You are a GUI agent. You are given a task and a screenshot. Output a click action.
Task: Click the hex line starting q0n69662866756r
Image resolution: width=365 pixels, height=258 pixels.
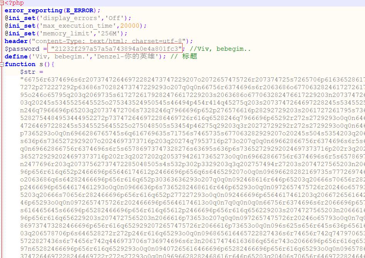[x=192, y=148]
